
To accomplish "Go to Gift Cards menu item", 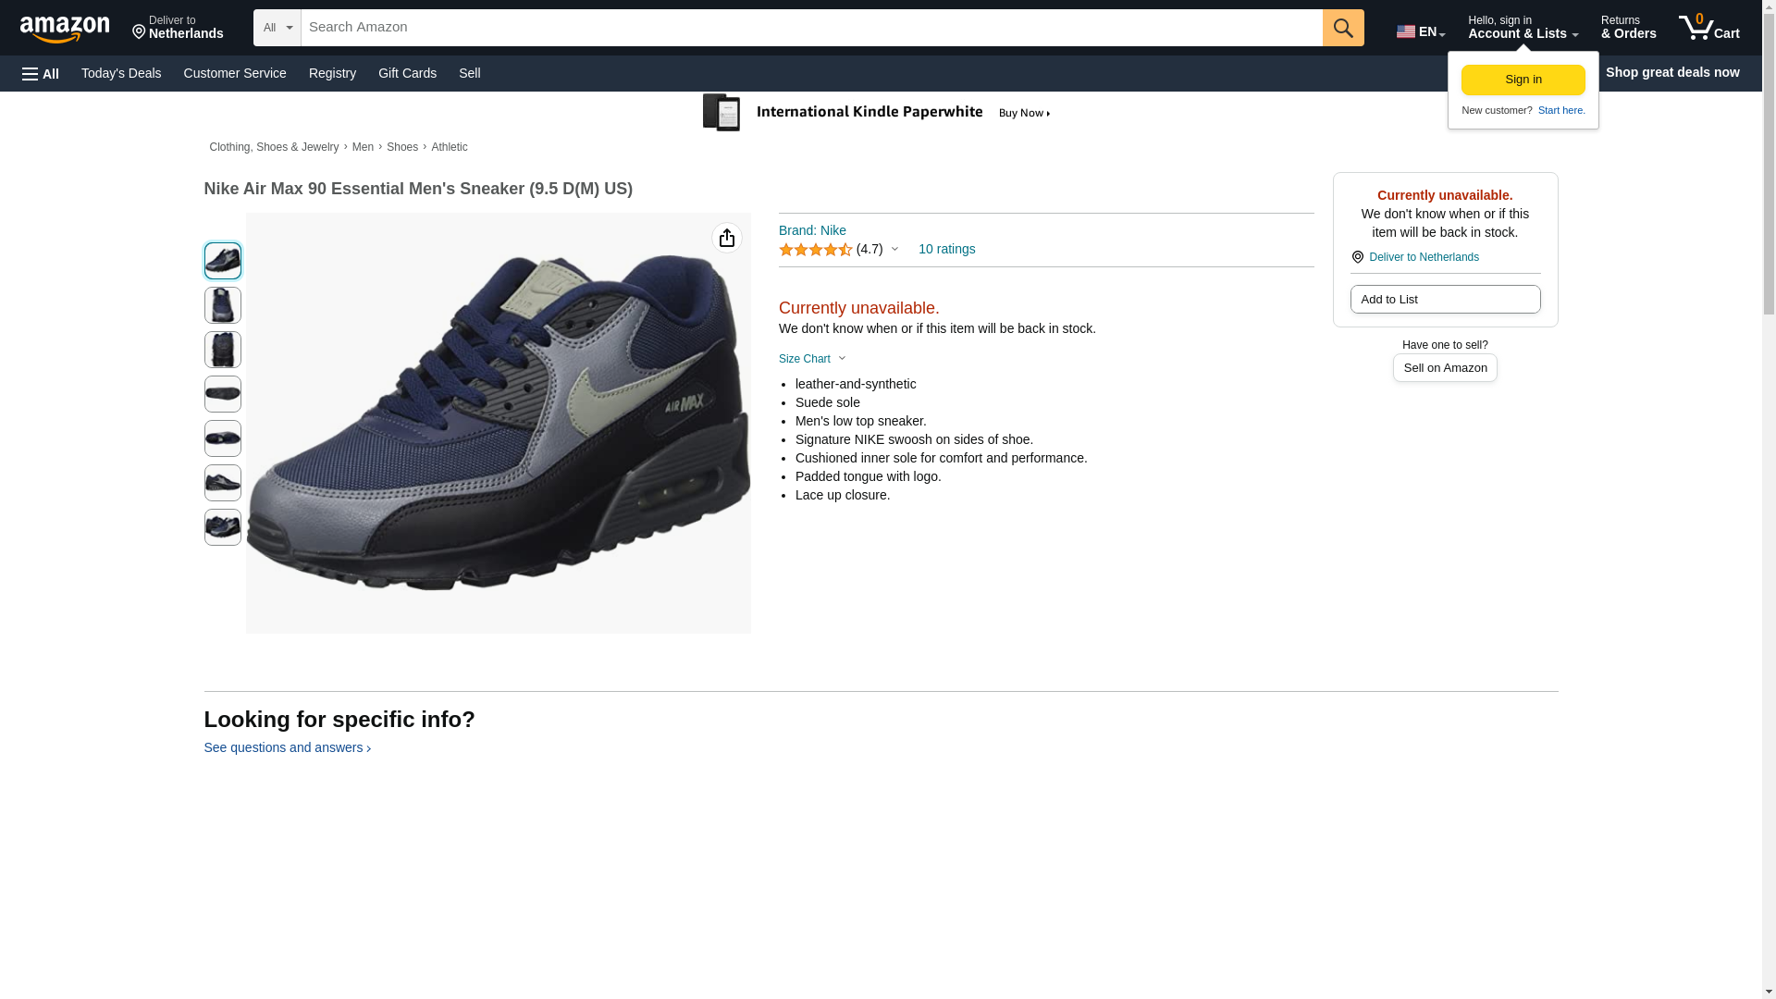I will pos(407,73).
